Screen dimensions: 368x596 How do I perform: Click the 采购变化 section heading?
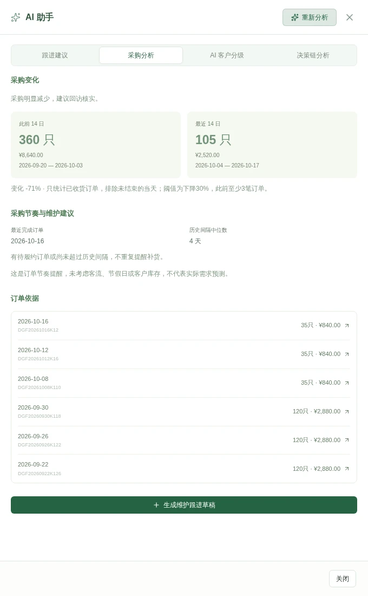pos(25,80)
